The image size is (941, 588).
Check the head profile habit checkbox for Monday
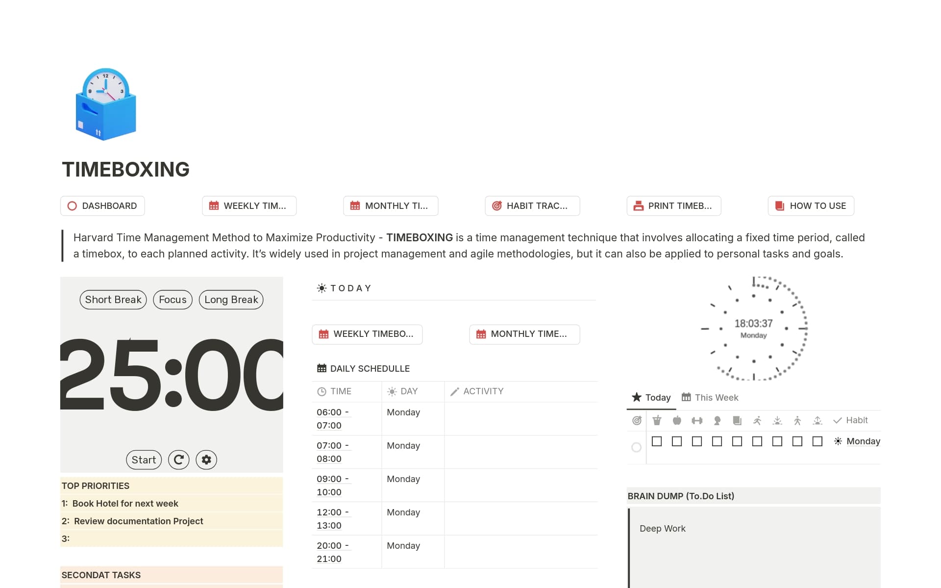[x=717, y=441]
